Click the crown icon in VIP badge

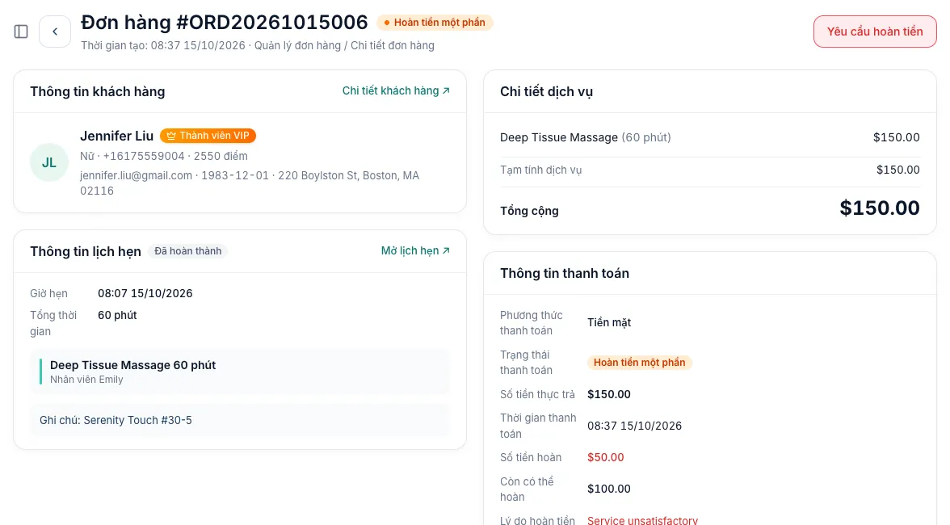(171, 136)
